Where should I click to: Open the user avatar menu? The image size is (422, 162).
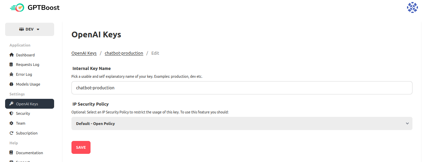[412, 7]
